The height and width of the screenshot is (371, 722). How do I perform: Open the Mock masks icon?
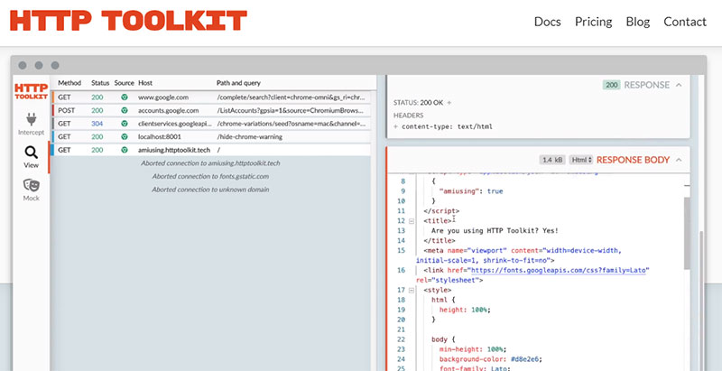click(x=32, y=185)
